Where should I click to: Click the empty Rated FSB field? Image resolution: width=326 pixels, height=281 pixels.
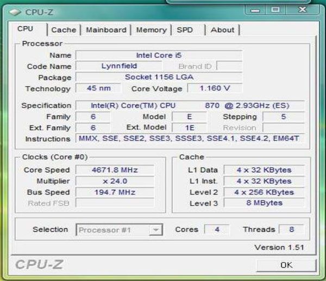coord(115,203)
